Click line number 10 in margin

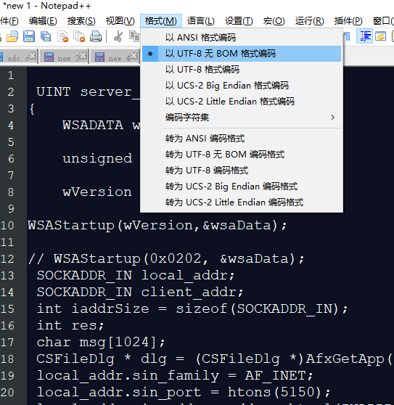pyautogui.click(x=7, y=226)
